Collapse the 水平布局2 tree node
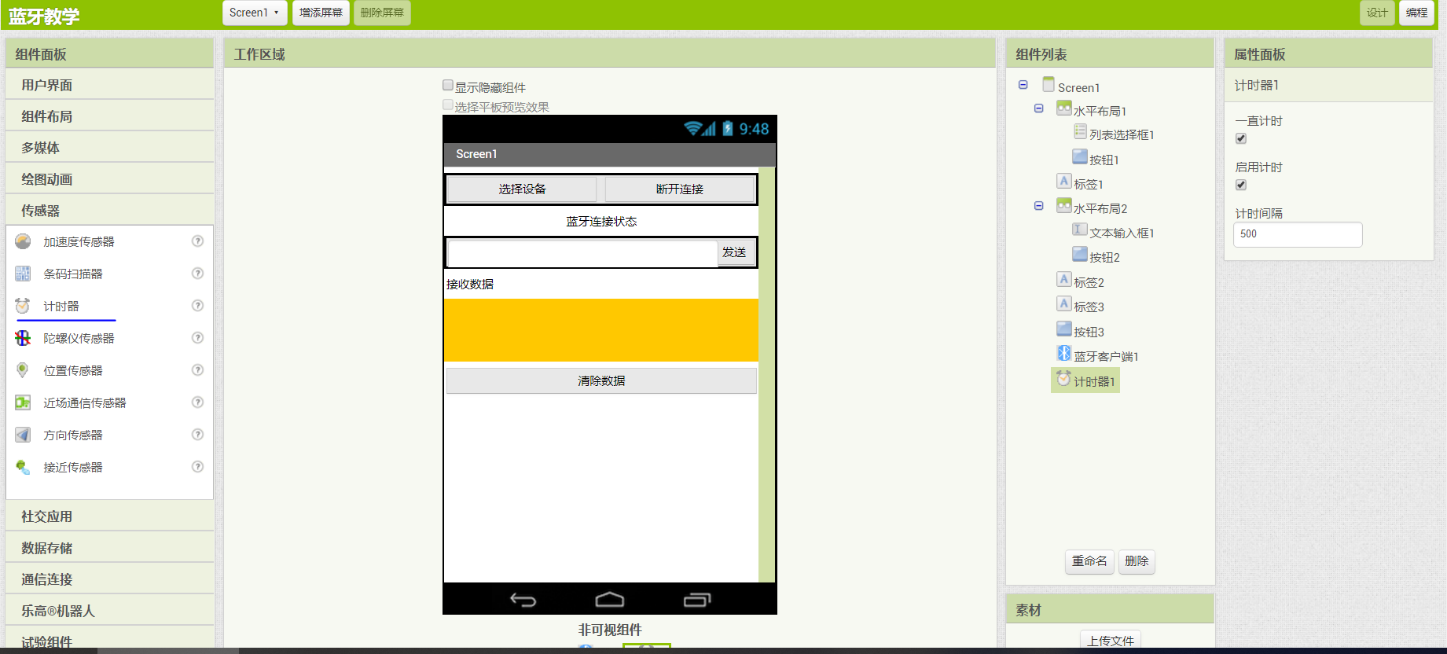The width and height of the screenshot is (1447, 654). click(1039, 206)
